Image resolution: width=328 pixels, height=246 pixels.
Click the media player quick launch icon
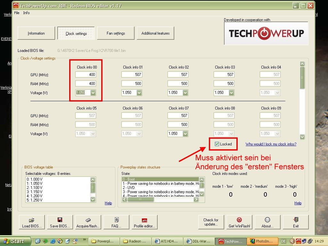pyautogui.click(x=60, y=241)
